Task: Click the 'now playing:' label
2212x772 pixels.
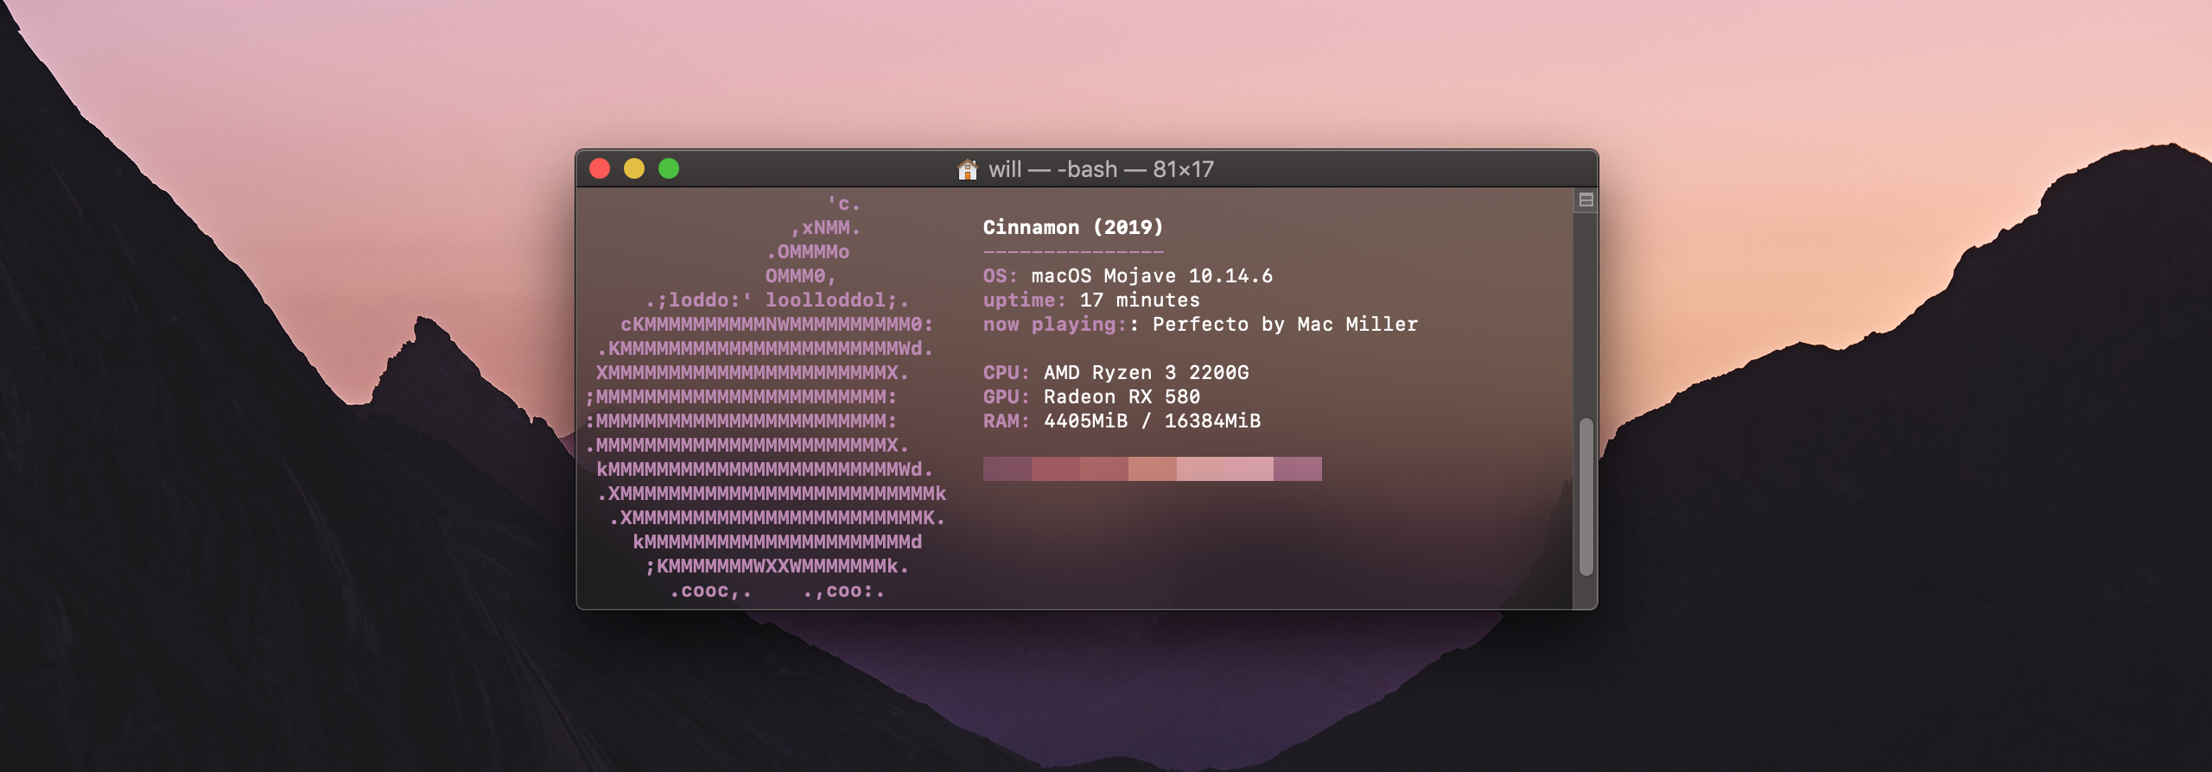Action: tap(1055, 324)
